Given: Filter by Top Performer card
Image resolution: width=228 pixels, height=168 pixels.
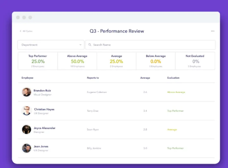Looking at the screenshot, I should tap(38, 61).
